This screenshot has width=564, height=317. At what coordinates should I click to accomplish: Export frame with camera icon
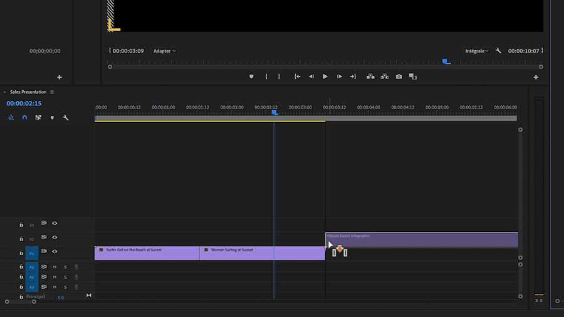click(x=399, y=76)
